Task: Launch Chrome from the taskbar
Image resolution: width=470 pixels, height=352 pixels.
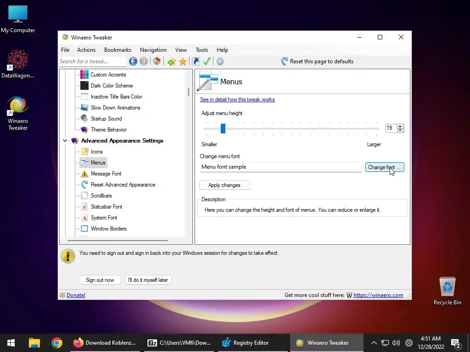Action: click(x=56, y=343)
